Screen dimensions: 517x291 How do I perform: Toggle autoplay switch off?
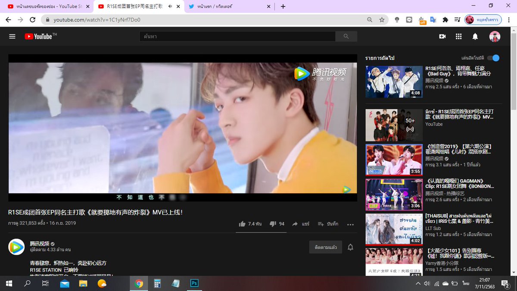click(x=493, y=58)
